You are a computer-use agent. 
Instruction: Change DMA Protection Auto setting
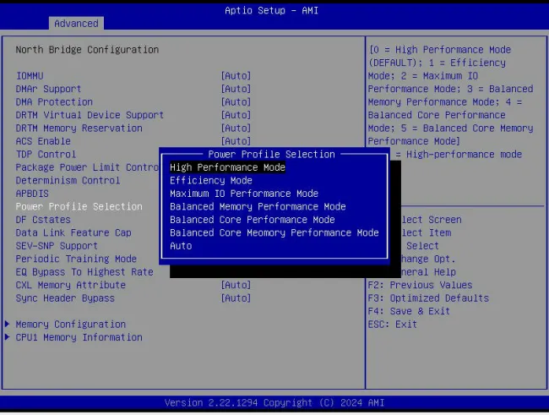click(x=236, y=102)
